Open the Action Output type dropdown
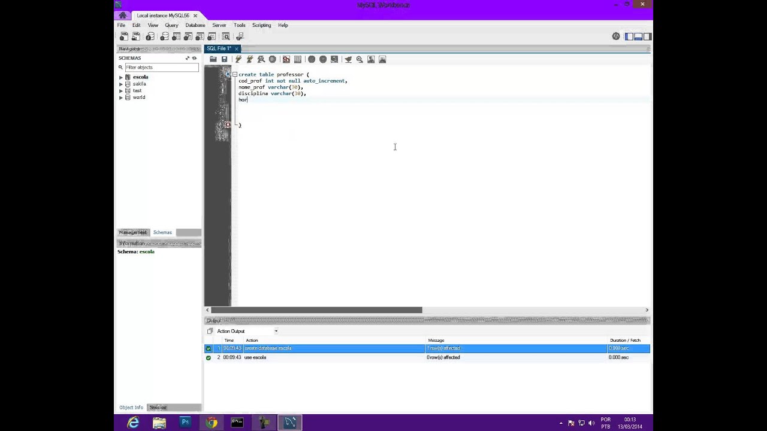 (276, 331)
